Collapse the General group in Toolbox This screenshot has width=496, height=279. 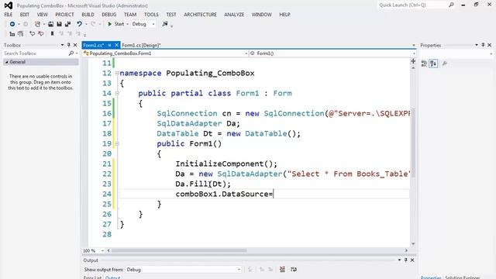7,62
